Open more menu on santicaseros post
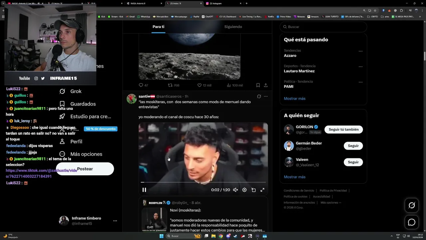426x240 pixels. coord(266,96)
